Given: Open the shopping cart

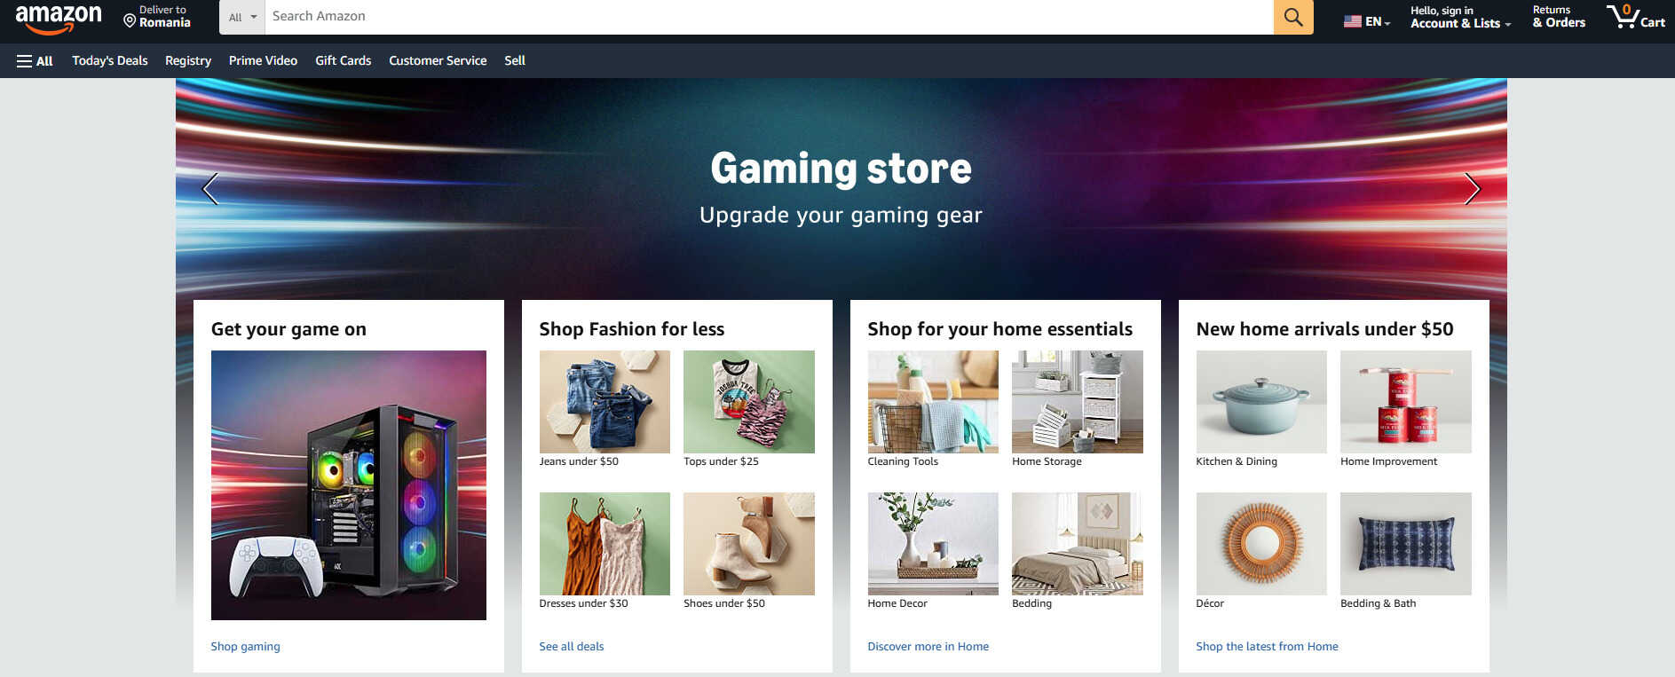Looking at the screenshot, I should 1636,17.
